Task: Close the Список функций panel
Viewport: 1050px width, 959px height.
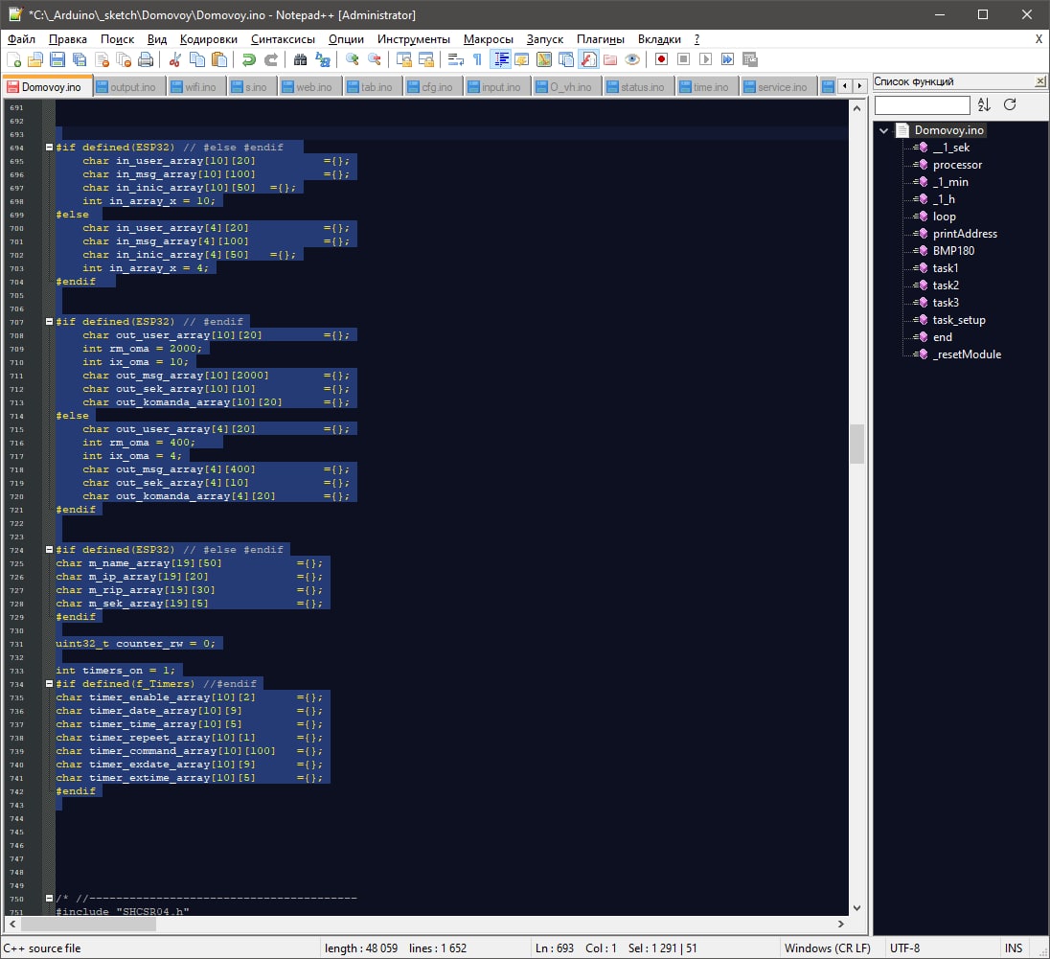Action: [1039, 82]
